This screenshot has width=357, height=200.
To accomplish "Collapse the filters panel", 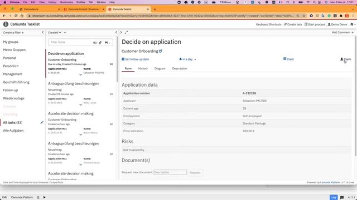I will (42, 32).
